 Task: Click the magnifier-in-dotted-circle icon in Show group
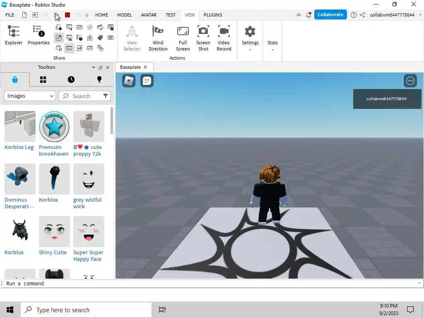[90, 27]
